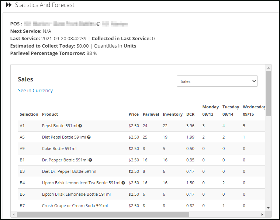This screenshot has width=280, height=220.
Task: Click the Tuesday sales value 4 for Pepsi
Action: click(x=224, y=126)
